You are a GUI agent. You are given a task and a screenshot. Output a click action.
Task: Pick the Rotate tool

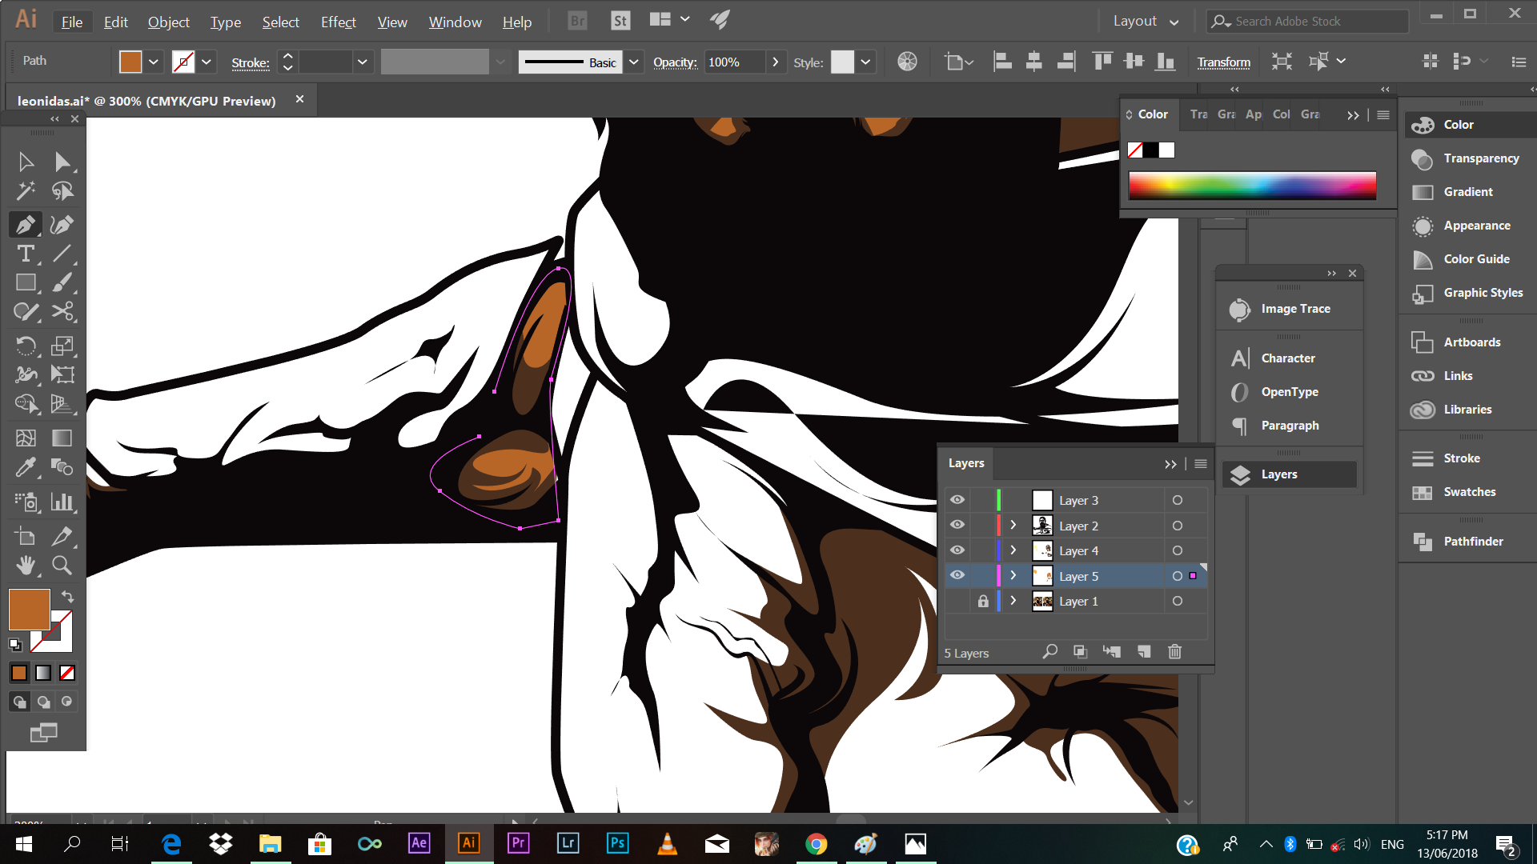(26, 346)
